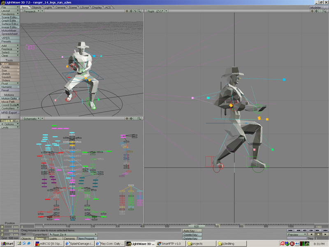
Task: Click the zoom magnifier icon in the Schematic viewport
Action: [140, 118]
